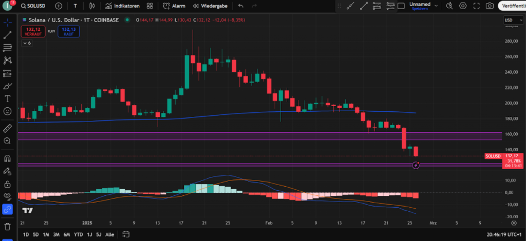Enter fullscreen chart mode
The width and height of the screenshot is (526, 241).
tap(476, 6)
